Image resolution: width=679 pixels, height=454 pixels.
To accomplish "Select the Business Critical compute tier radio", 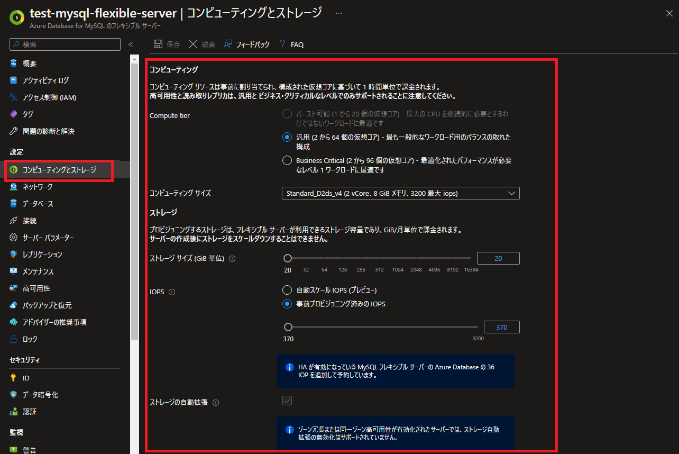I will click(287, 160).
